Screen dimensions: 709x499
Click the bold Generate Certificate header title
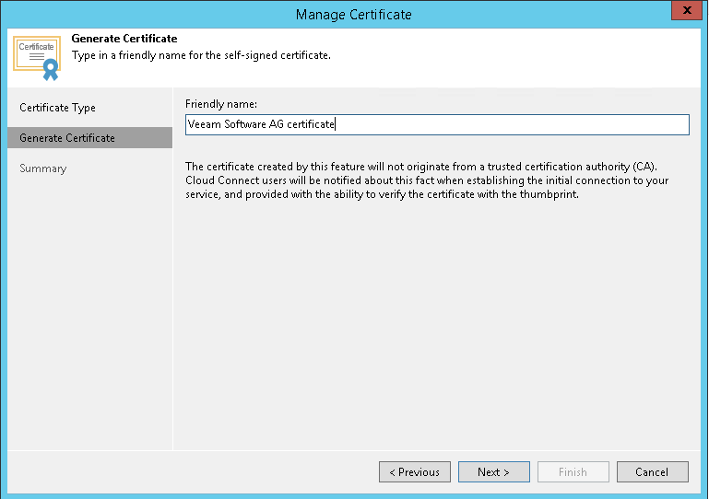coord(124,39)
